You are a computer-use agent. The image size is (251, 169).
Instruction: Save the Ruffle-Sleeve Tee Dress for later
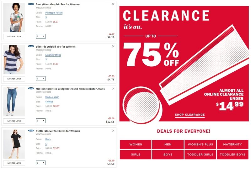tap(14, 163)
